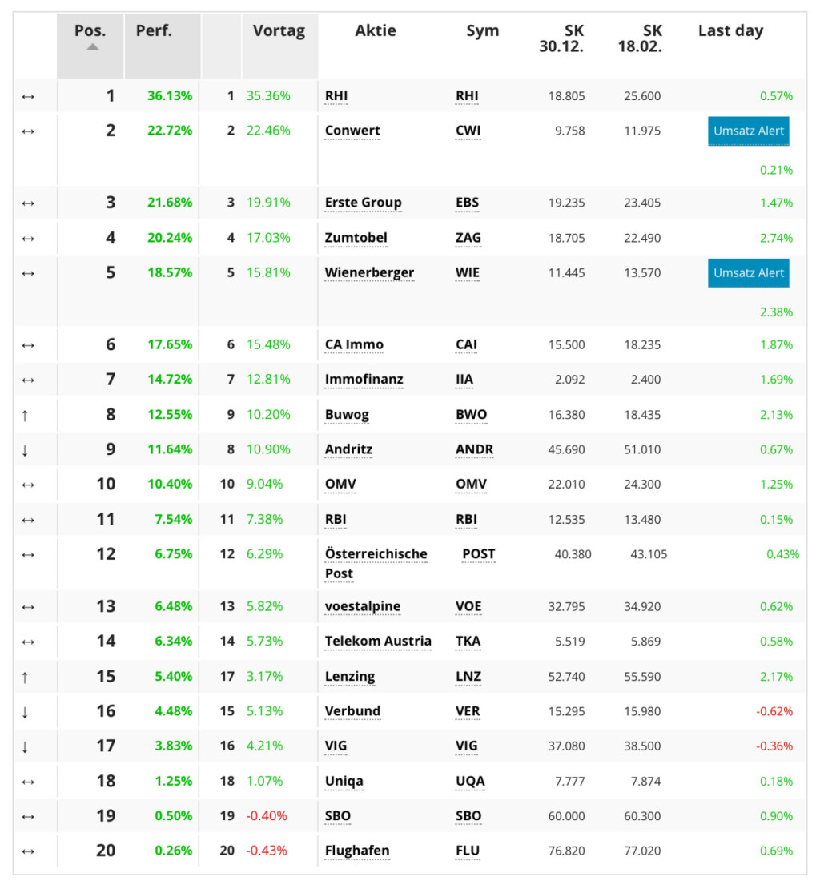The width and height of the screenshot is (820, 889).
Task: Sort table by Perf. column header
Action: [154, 31]
